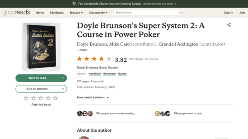
Task: Expand Book details & editions
Action: click(x=93, y=97)
